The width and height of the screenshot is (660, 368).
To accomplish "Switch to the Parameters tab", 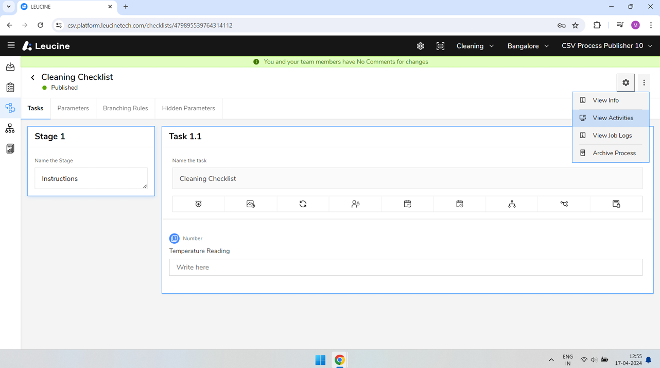I will click(73, 108).
